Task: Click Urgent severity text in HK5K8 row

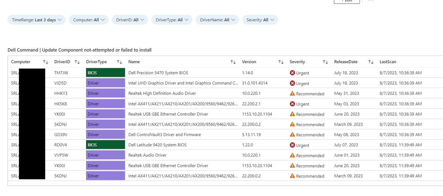Action: pyautogui.click(x=303, y=104)
